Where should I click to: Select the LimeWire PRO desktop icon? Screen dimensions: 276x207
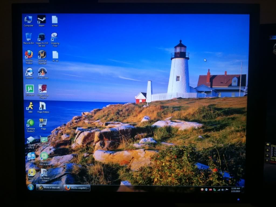coord(44,156)
